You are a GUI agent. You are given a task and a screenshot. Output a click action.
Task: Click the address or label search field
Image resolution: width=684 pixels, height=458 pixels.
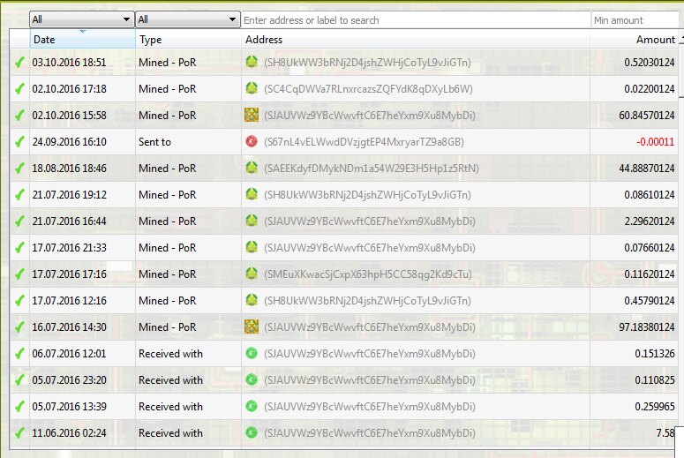click(x=415, y=19)
